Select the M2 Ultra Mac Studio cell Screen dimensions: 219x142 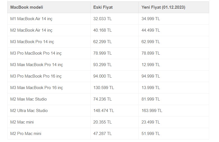(49, 111)
